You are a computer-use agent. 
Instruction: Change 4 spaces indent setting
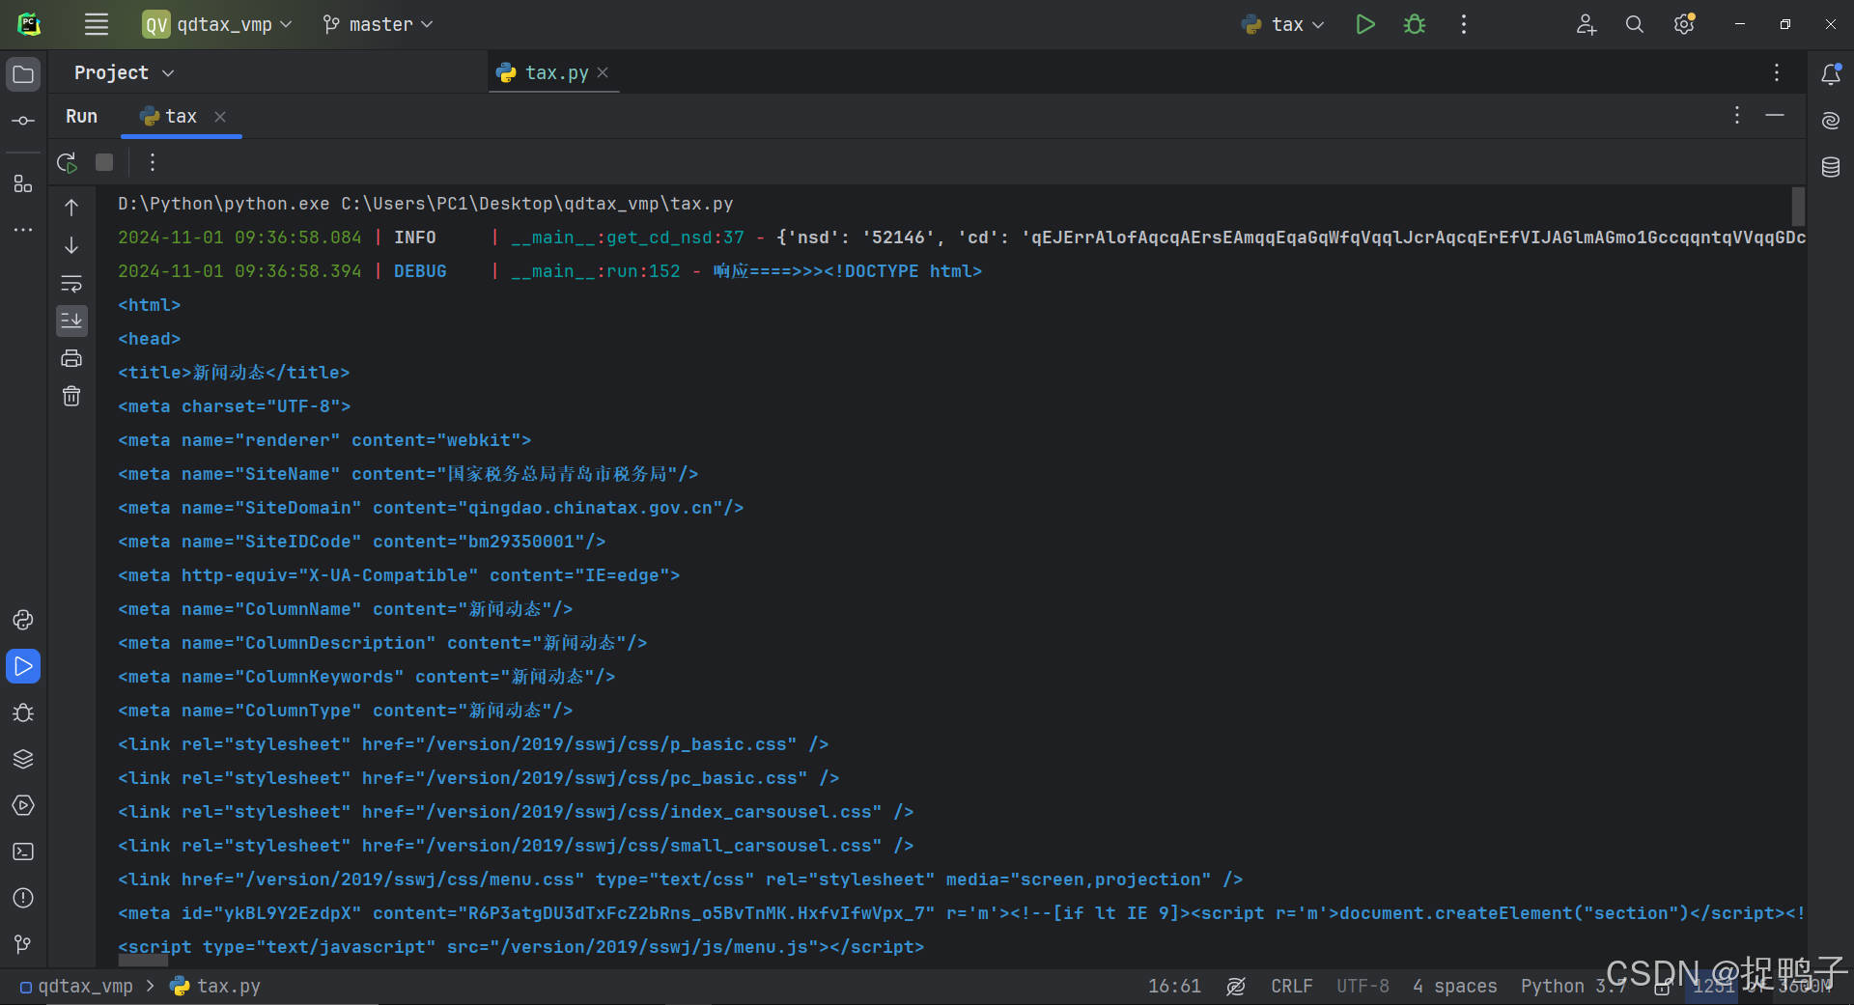[x=1454, y=986]
